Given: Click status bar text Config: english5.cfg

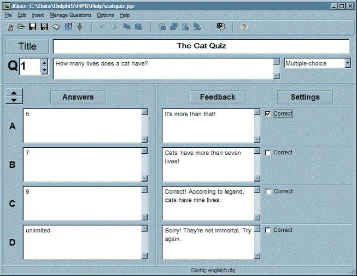Looking at the screenshot, I should (213, 271).
